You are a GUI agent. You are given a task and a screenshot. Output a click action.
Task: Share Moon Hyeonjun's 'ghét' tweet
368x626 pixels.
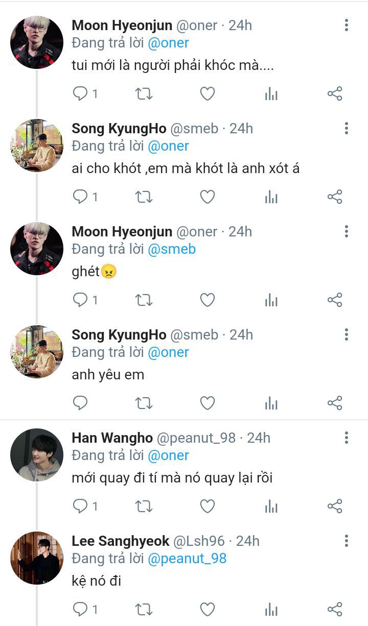click(x=334, y=300)
